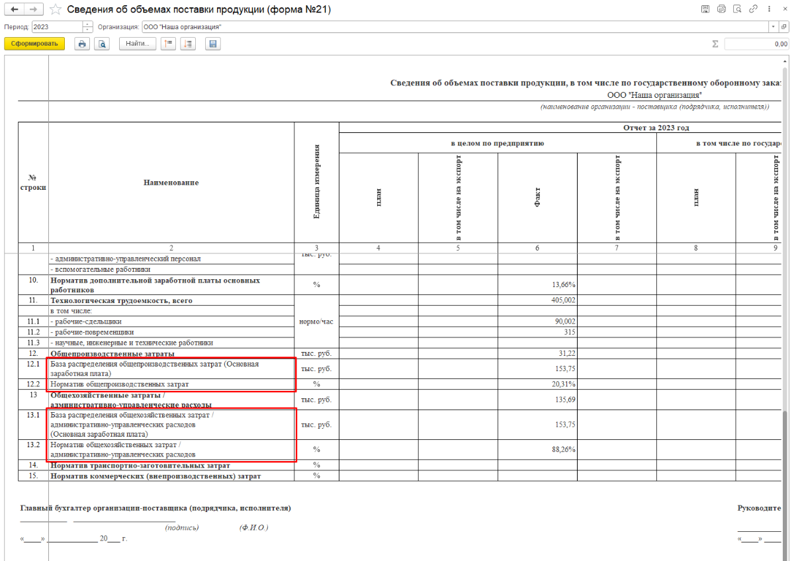The height and width of the screenshot is (561, 794).
Task: Open the Организация record with the open button
Action: (783, 26)
